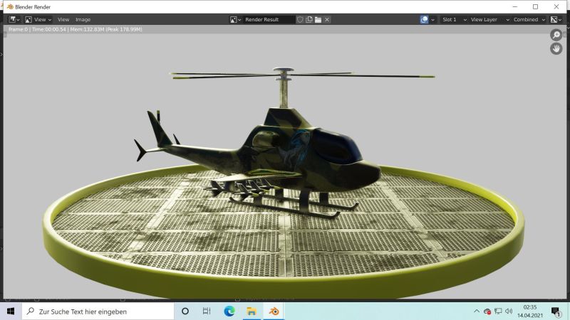570x320 pixels.
Task: Open the editor type selector
Action: click(x=14, y=20)
